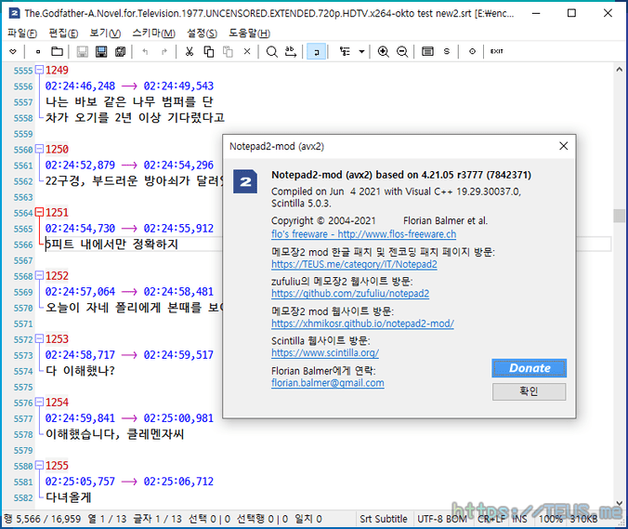The width and height of the screenshot is (628, 529).
Task: Click the Donate button
Action: tap(530, 368)
